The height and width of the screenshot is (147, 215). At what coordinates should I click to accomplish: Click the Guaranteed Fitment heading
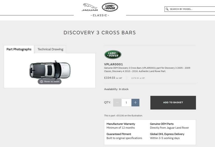119,134
